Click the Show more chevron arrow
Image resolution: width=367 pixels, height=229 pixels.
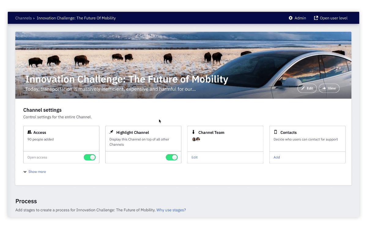(x=25, y=172)
